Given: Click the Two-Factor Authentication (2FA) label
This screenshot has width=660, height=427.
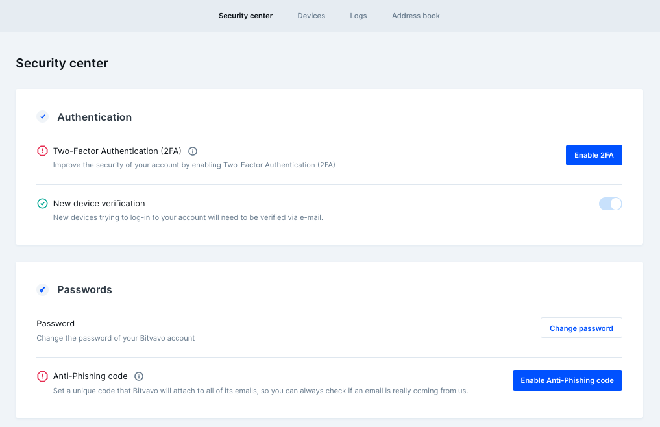Looking at the screenshot, I should click(117, 151).
